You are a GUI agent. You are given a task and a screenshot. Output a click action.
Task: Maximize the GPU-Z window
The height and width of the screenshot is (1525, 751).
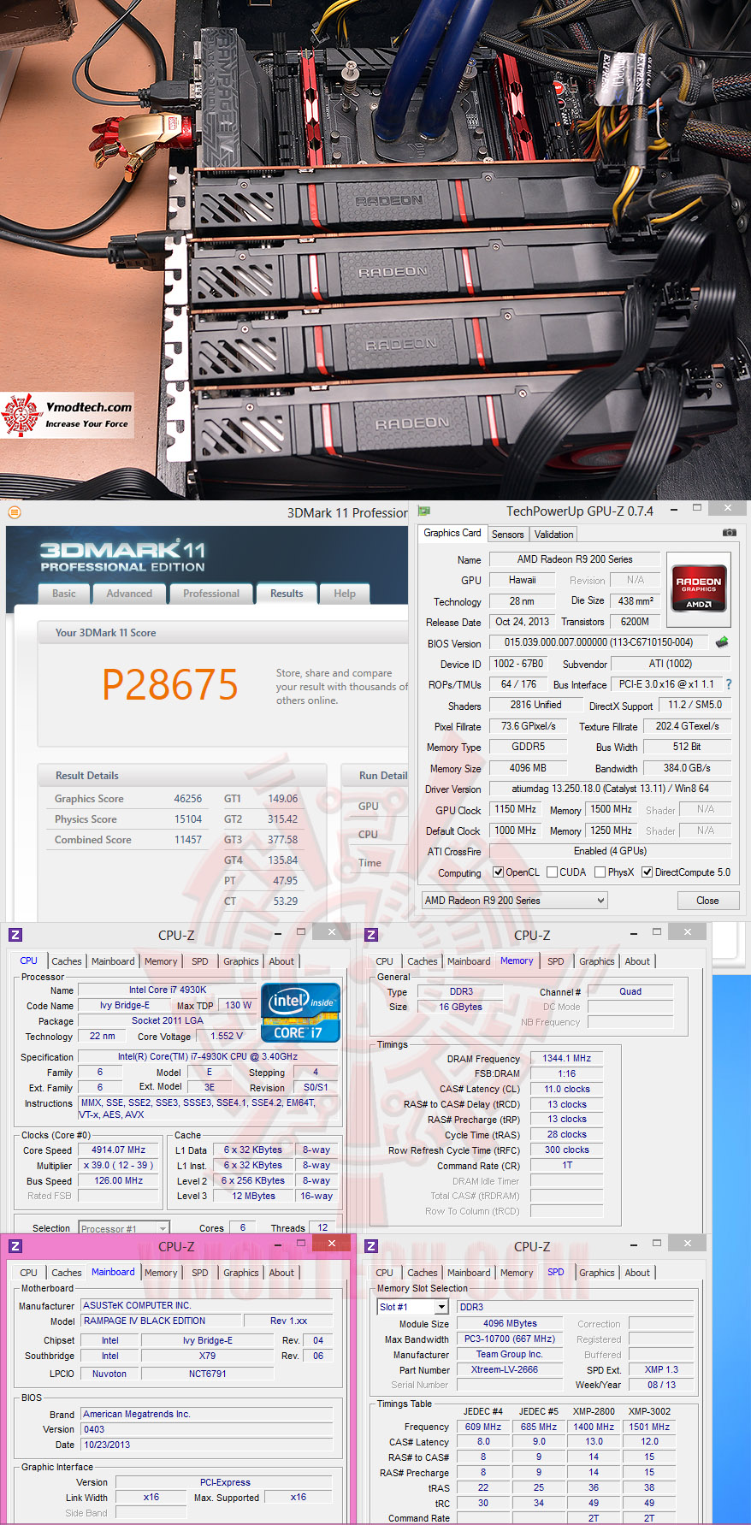click(697, 508)
